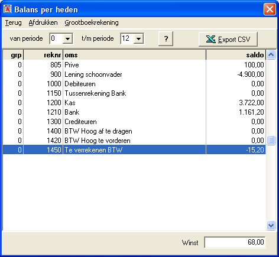Click the Excel icon on Export CSV

pos(211,39)
